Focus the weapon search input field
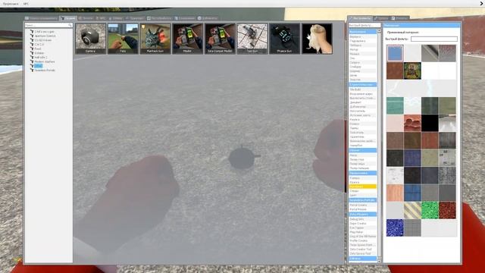 [x=48, y=25]
